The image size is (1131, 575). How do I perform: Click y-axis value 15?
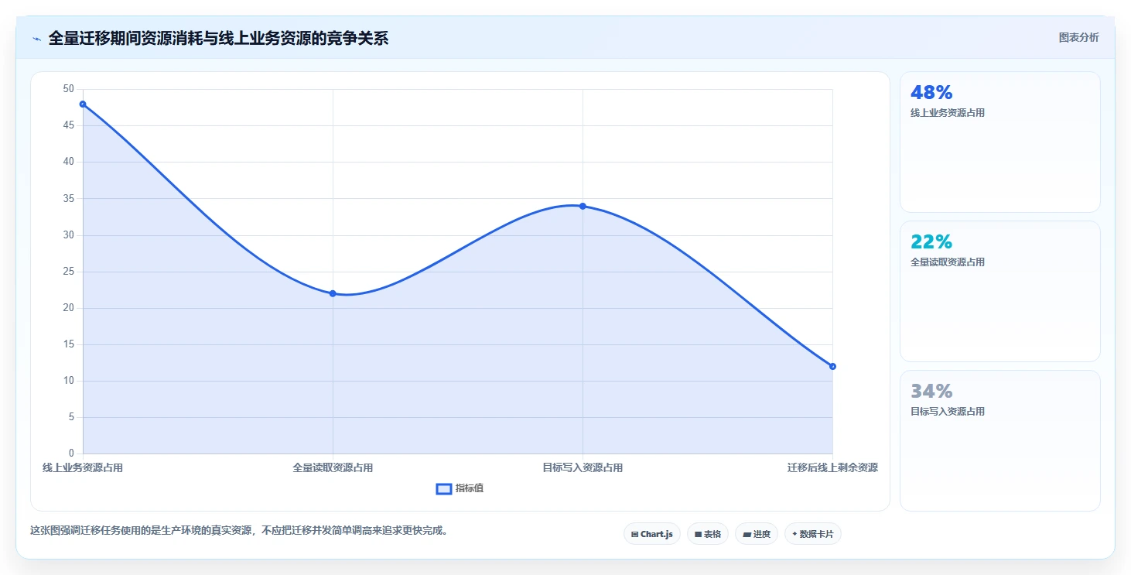click(x=69, y=344)
